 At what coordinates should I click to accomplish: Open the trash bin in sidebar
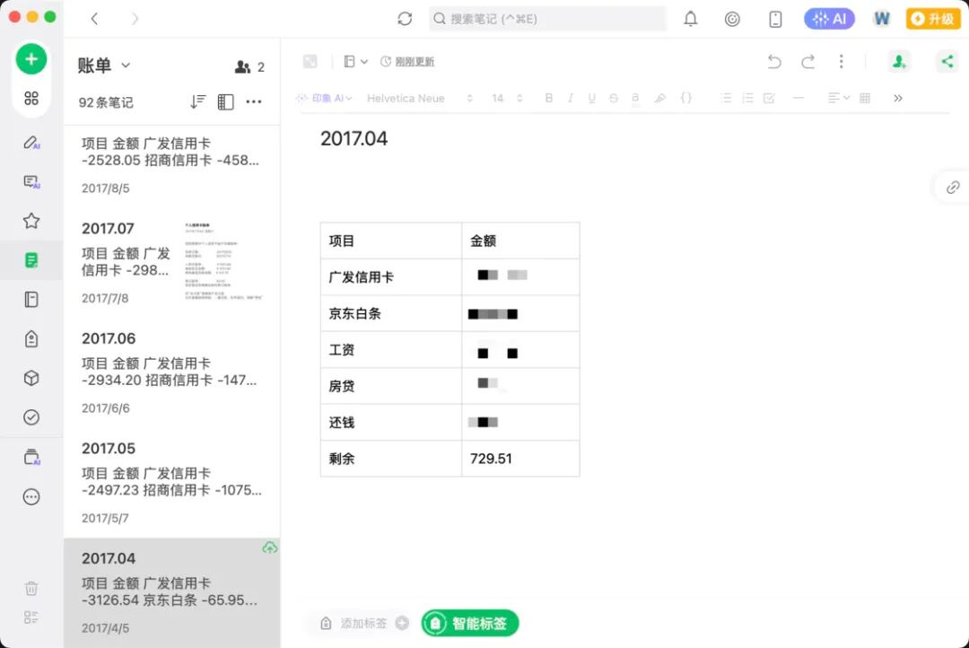coord(31,587)
